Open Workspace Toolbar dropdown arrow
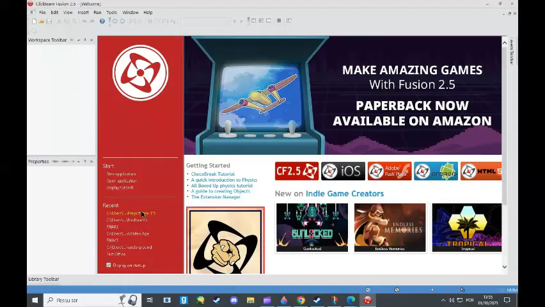 (x=79, y=40)
